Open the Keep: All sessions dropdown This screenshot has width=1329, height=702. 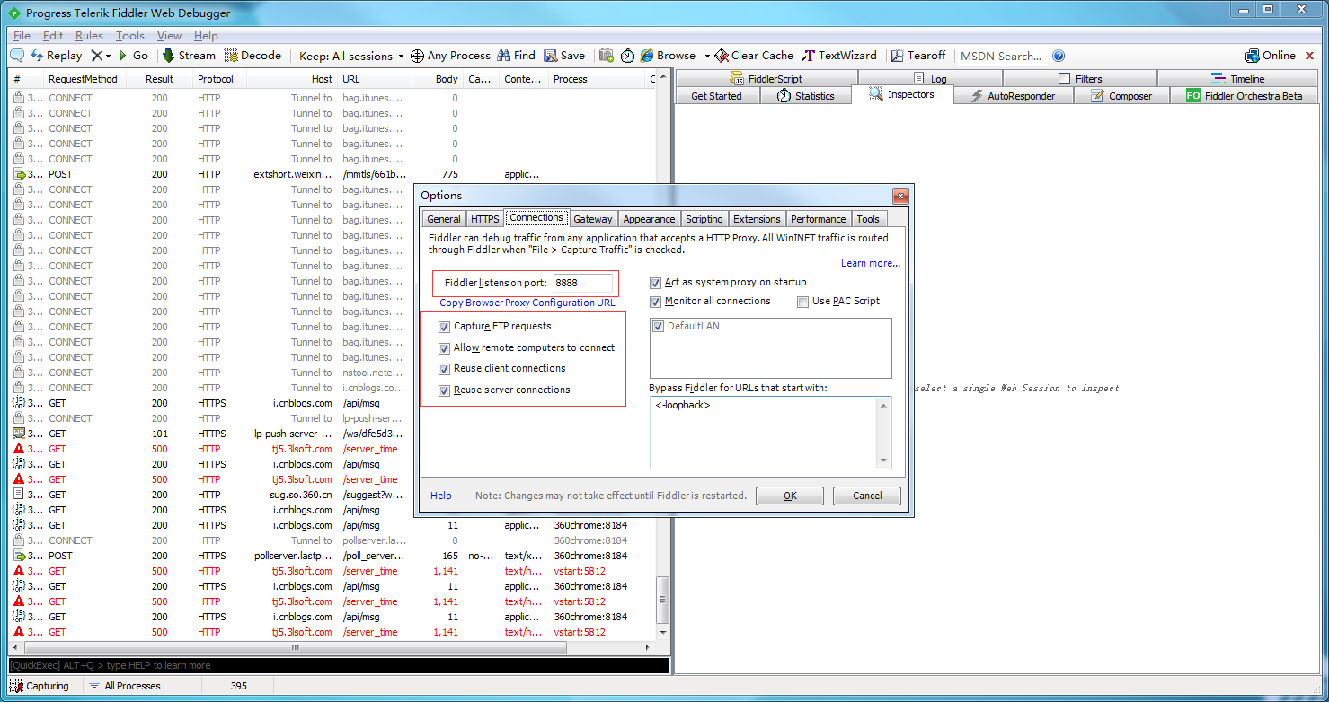(351, 56)
